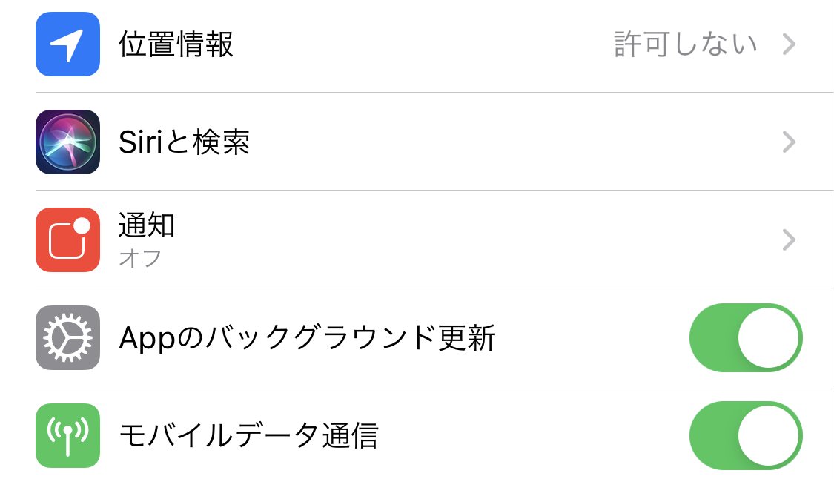Screen dimensions: 834x479
Task: Expand 通知 row chevron
Action: tap(789, 239)
